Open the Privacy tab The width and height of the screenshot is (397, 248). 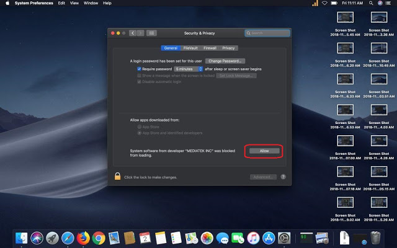point(229,48)
